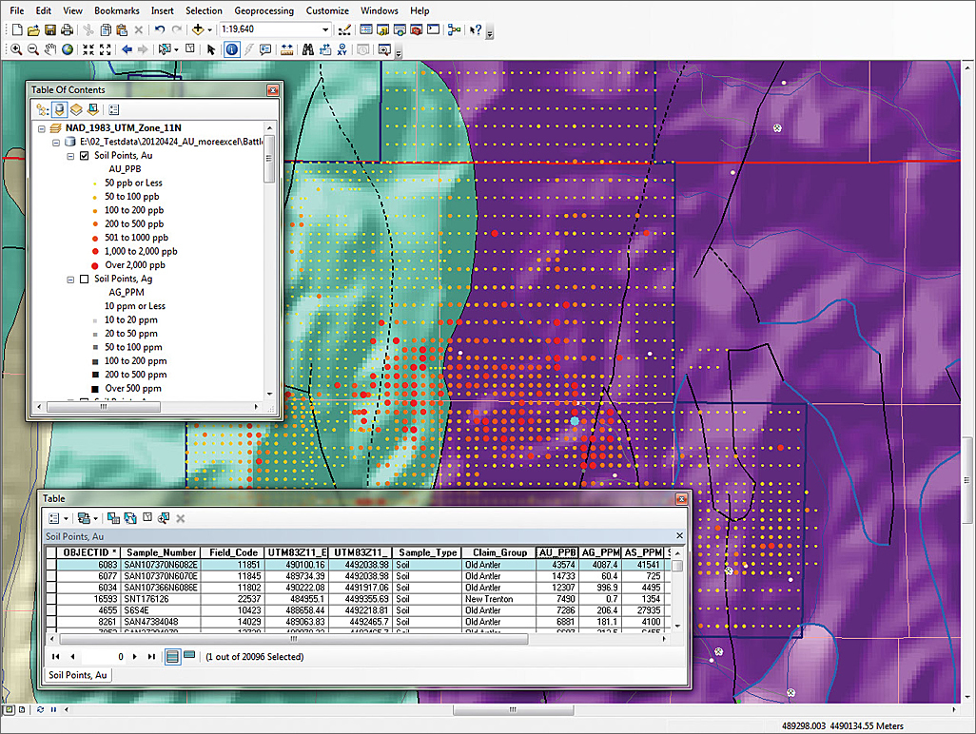
Task: Click the Save map icon
Action: point(49,29)
